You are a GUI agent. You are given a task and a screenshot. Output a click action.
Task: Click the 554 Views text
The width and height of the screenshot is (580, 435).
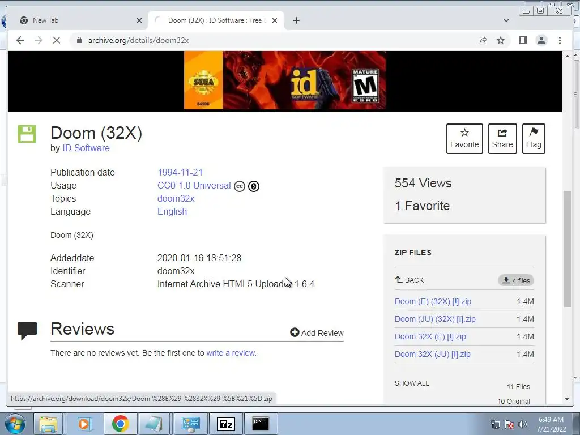point(423,183)
